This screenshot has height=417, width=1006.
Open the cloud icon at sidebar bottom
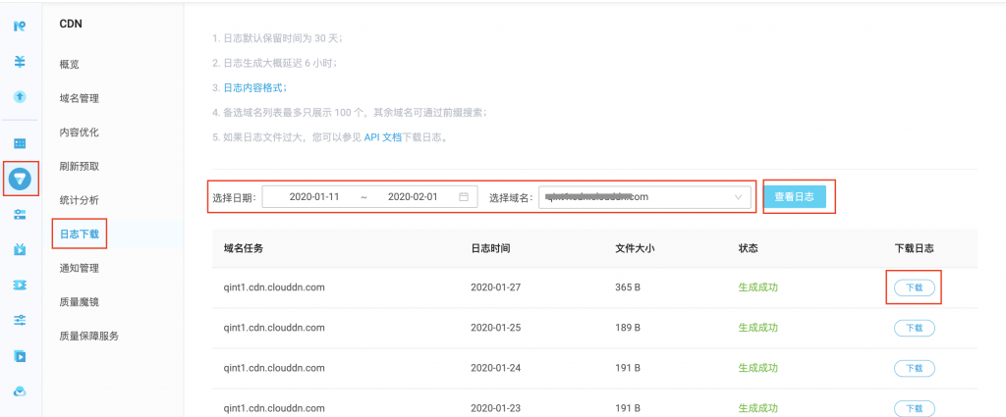coord(20,391)
